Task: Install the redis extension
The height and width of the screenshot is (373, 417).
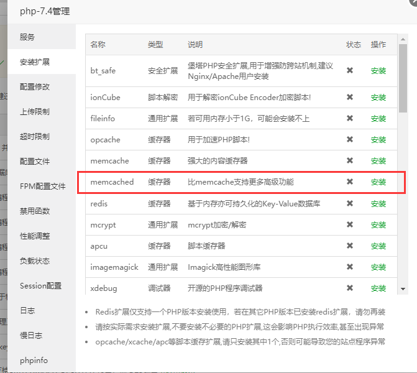Action: (378, 204)
